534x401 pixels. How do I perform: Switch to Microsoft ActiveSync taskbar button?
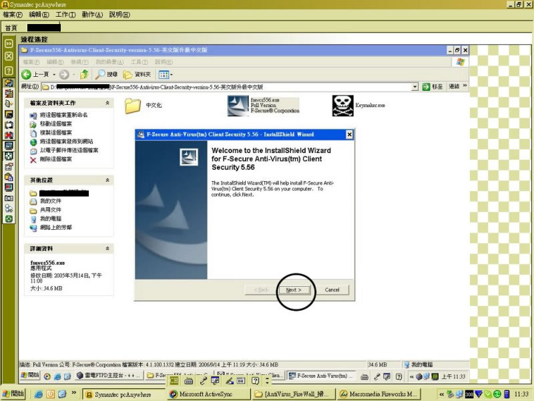pyautogui.click(x=209, y=394)
